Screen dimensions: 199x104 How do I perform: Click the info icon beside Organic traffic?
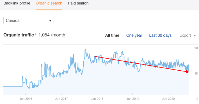pyautogui.click(x=35, y=34)
